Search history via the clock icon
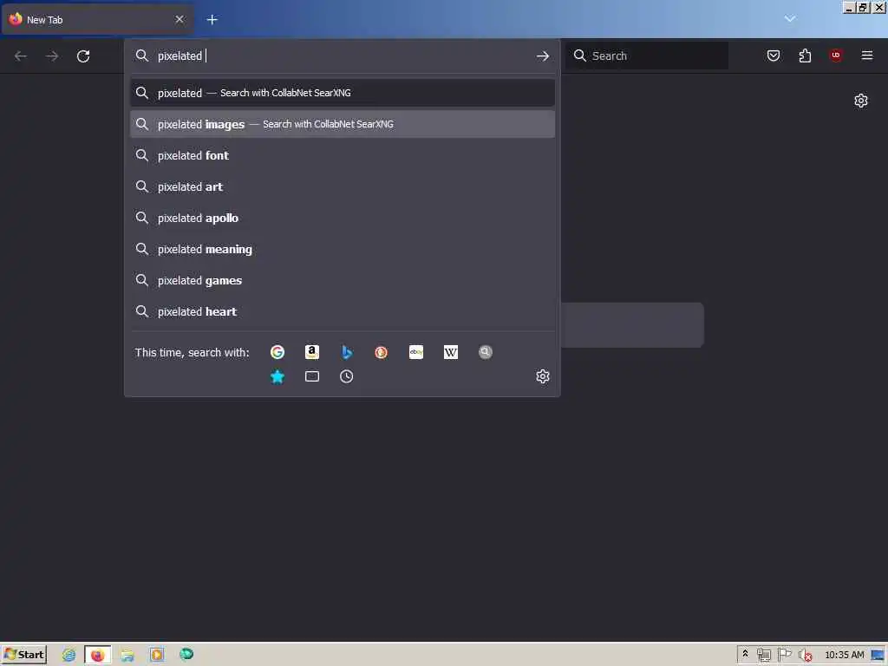This screenshot has height=666, width=888. coord(347,376)
